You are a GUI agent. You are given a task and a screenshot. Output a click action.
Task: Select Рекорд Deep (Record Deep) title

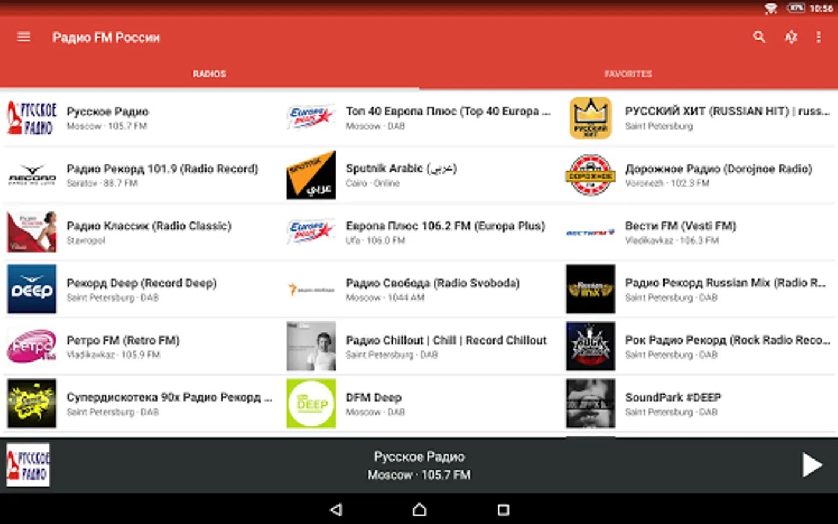point(141,282)
